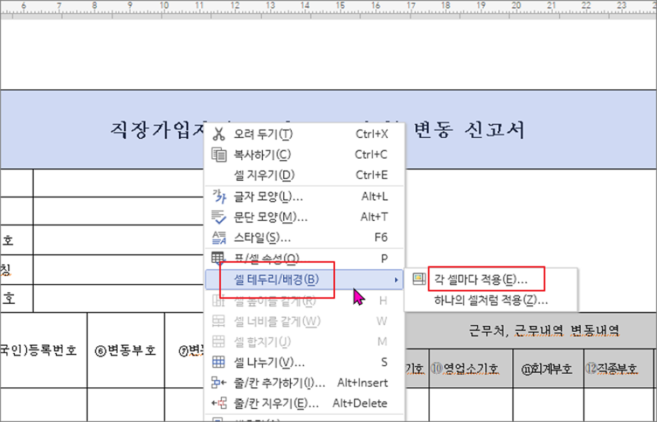Click the horizontal ruler at mark 20
Viewport: 657px width, 422px height.
coord(516,6)
